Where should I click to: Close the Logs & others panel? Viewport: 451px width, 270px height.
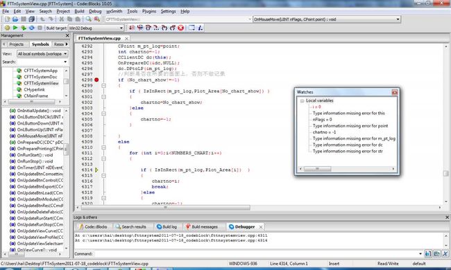pos(447,217)
